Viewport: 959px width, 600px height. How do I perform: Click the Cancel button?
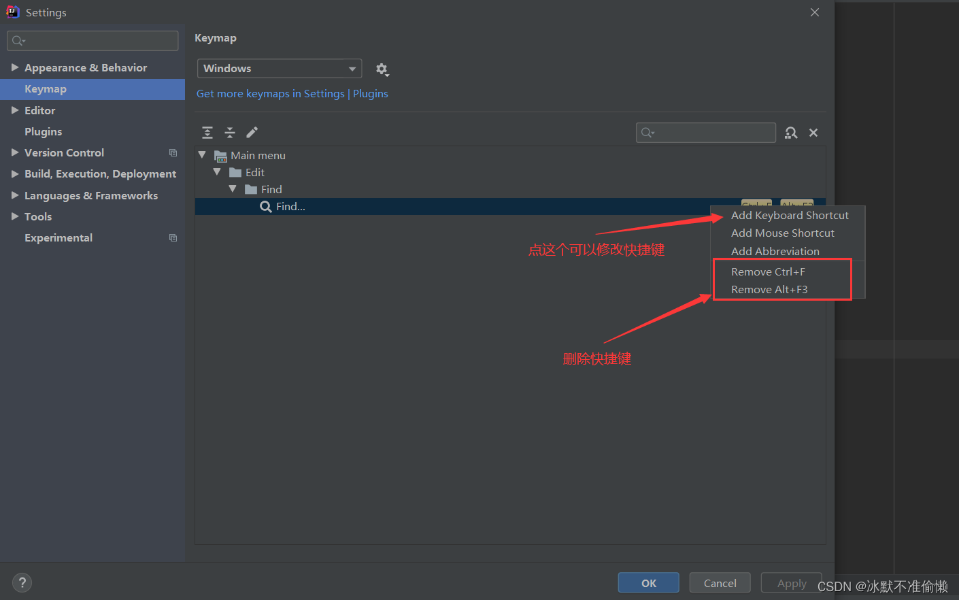click(720, 583)
